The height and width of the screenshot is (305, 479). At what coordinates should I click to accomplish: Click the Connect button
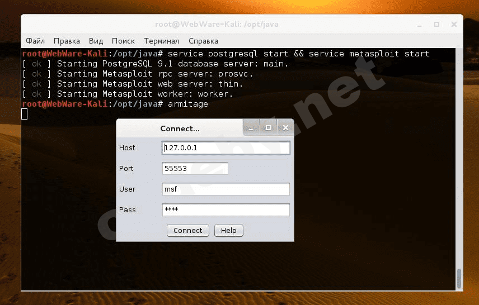coord(188,231)
